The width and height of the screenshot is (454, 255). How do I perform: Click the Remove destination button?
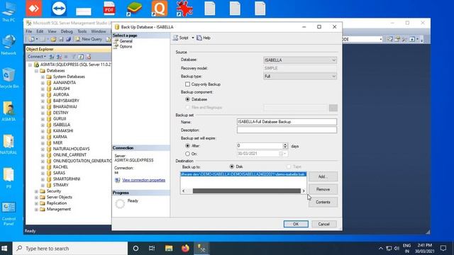[323, 189]
